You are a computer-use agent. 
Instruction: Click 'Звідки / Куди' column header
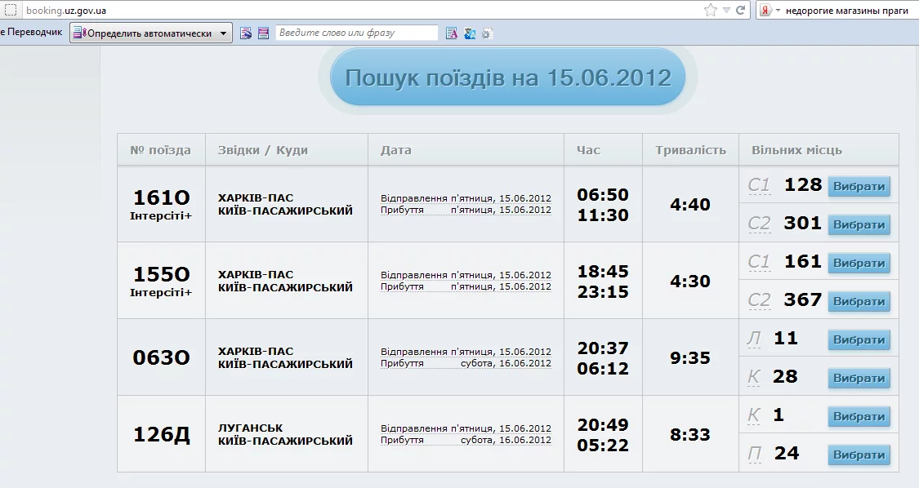262,150
